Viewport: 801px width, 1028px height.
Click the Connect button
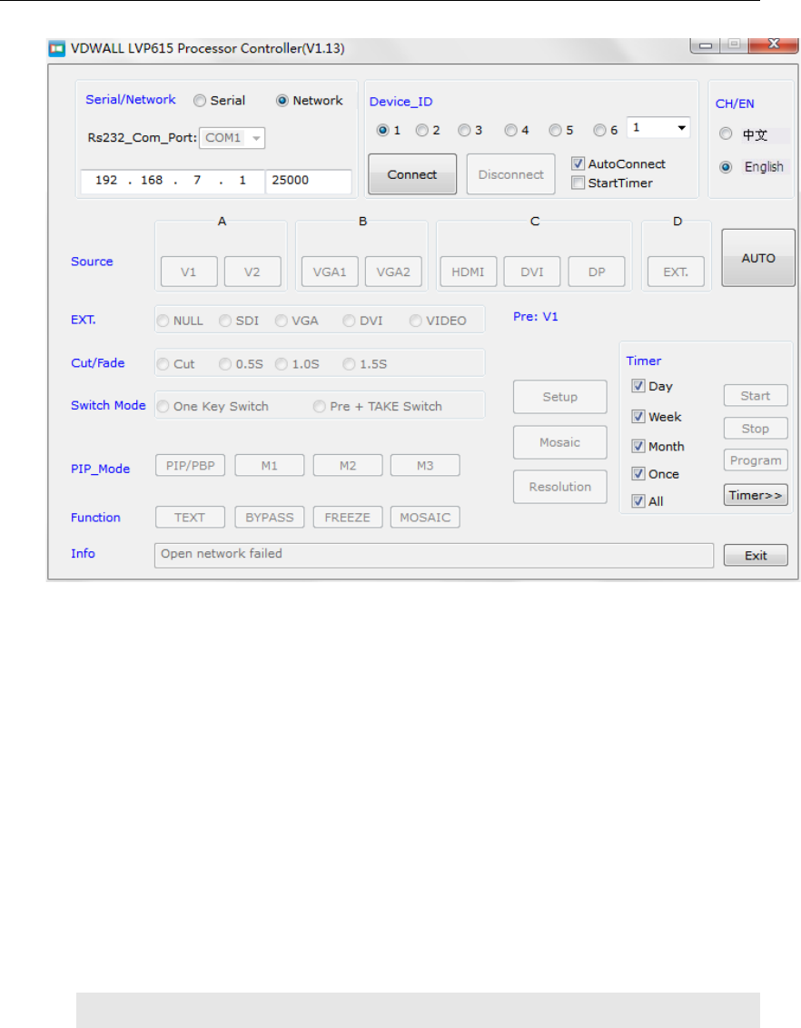point(412,174)
